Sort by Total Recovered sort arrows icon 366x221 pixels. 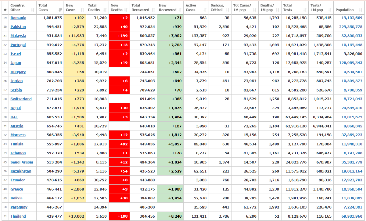[153, 10]
